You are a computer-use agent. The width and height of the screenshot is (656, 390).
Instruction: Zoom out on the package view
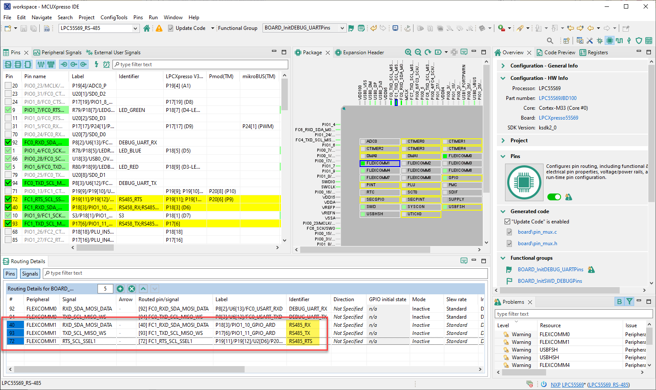coord(418,52)
